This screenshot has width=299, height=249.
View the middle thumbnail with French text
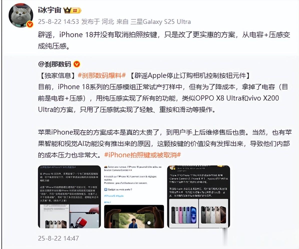(134, 197)
